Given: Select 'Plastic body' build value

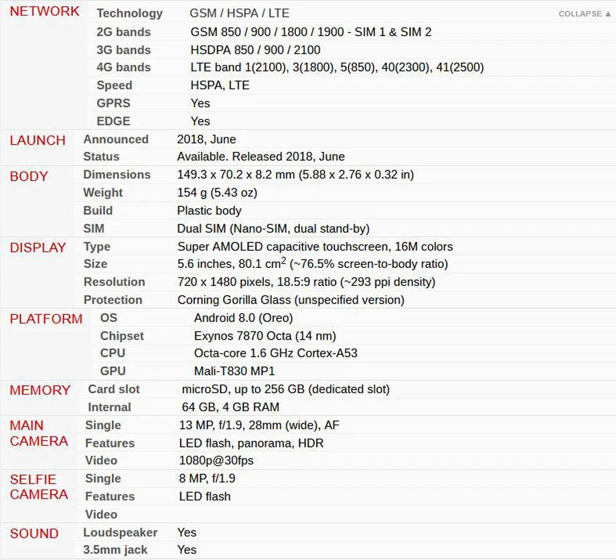Looking at the screenshot, I should [x=209, y=210].
